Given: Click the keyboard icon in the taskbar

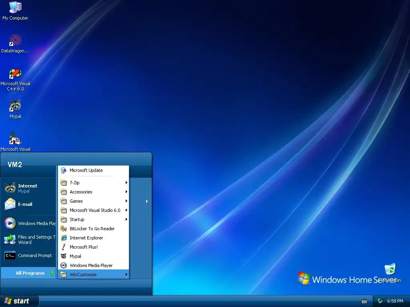Looking at the screenshot, I should [x=364, y=301].
